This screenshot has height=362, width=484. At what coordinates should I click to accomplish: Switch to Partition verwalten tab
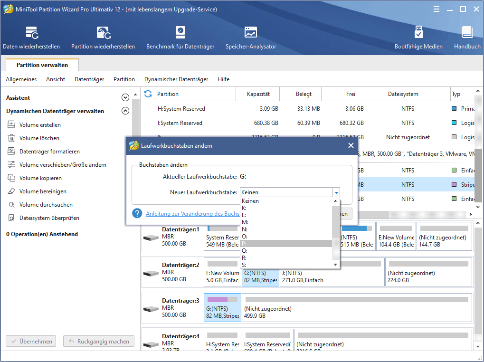point(42,65)
